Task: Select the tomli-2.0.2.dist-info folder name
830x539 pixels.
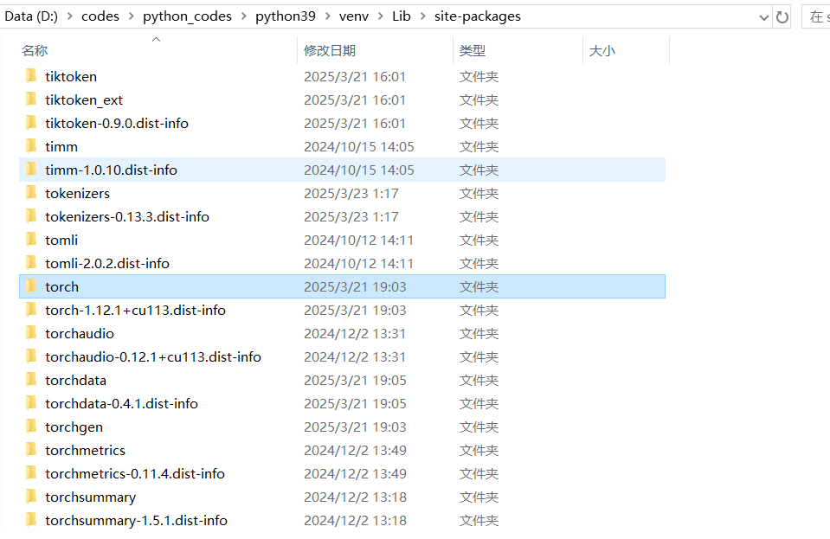Action: pos(107,263)
